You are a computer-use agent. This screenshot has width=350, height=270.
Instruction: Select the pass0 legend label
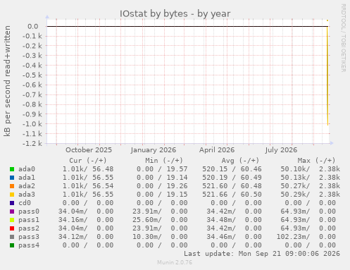(29, 211)
